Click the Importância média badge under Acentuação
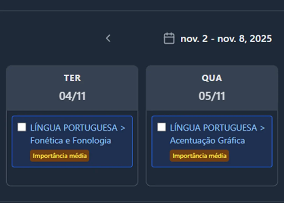The image size is (284, 203). point(199,156)
